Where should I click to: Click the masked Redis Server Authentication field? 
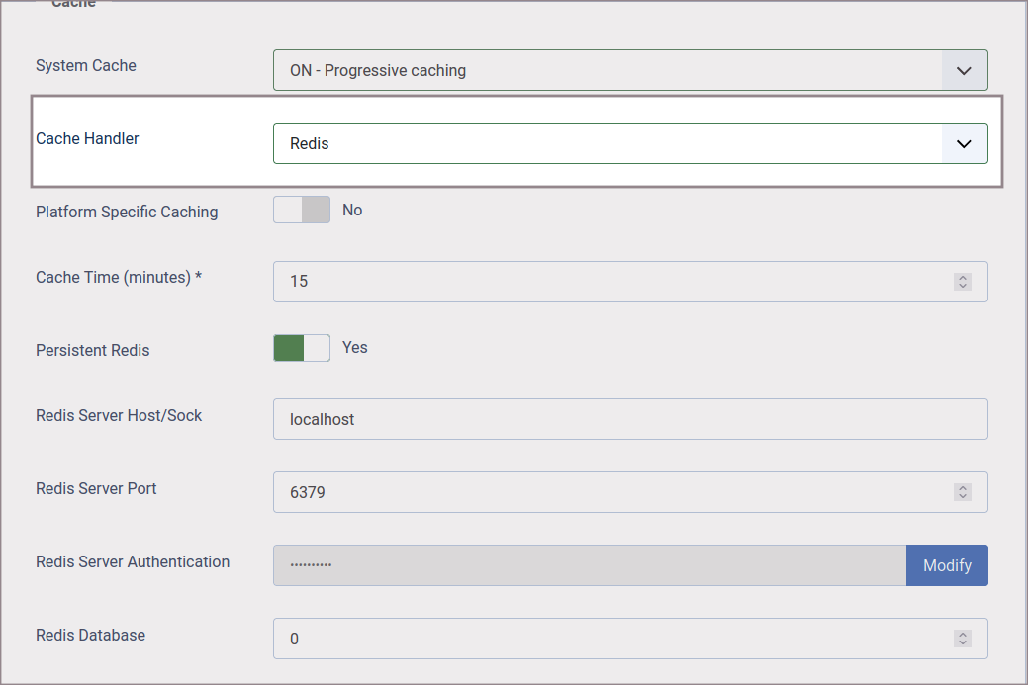coord(589,565)
